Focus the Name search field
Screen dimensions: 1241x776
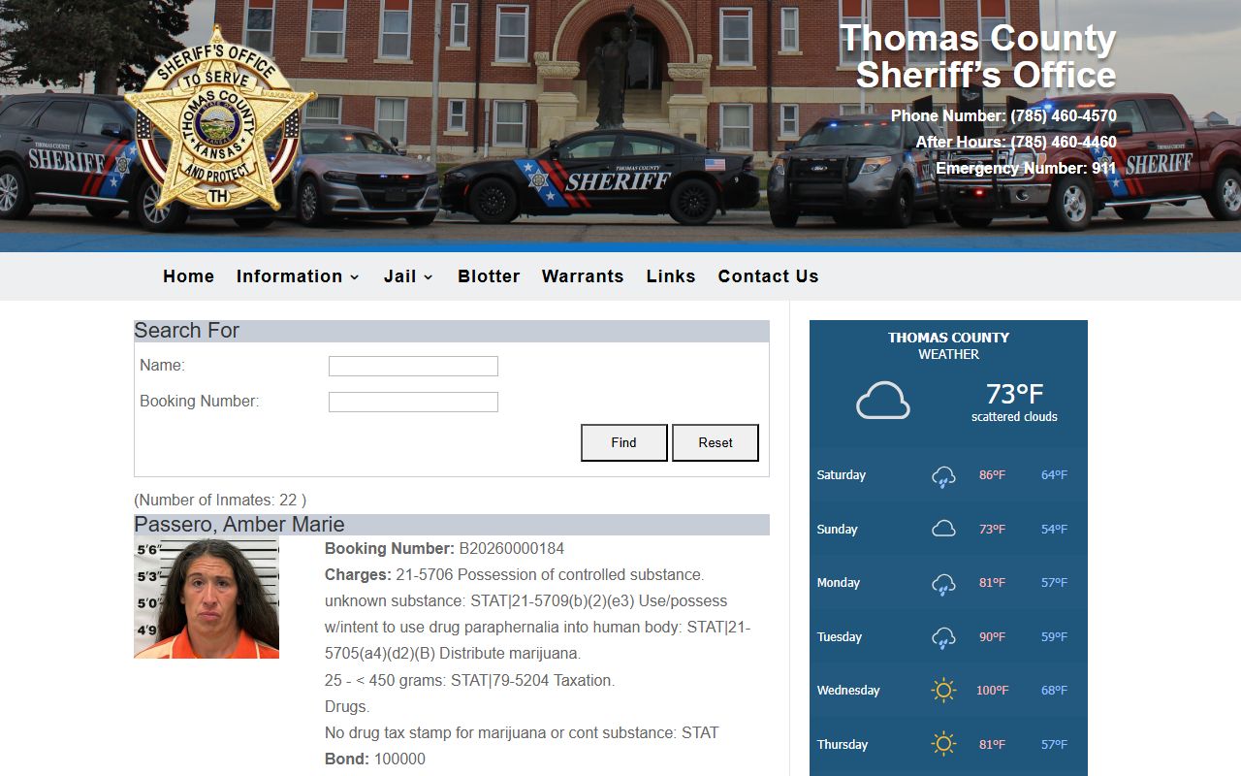[413, 366]
